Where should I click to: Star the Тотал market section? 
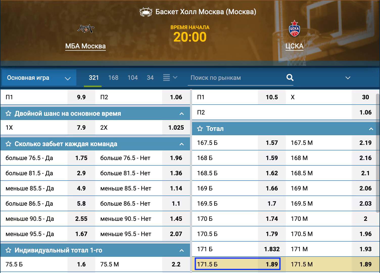[200, 129]
